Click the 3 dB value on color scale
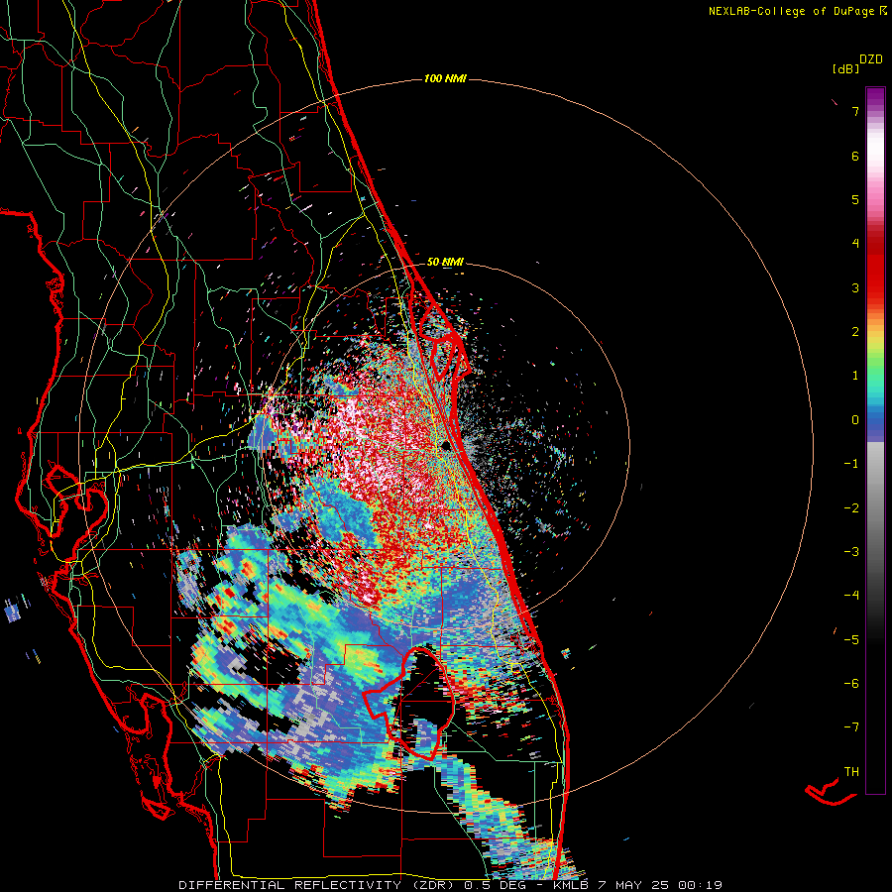892x892 pixels. coord(855,287)
